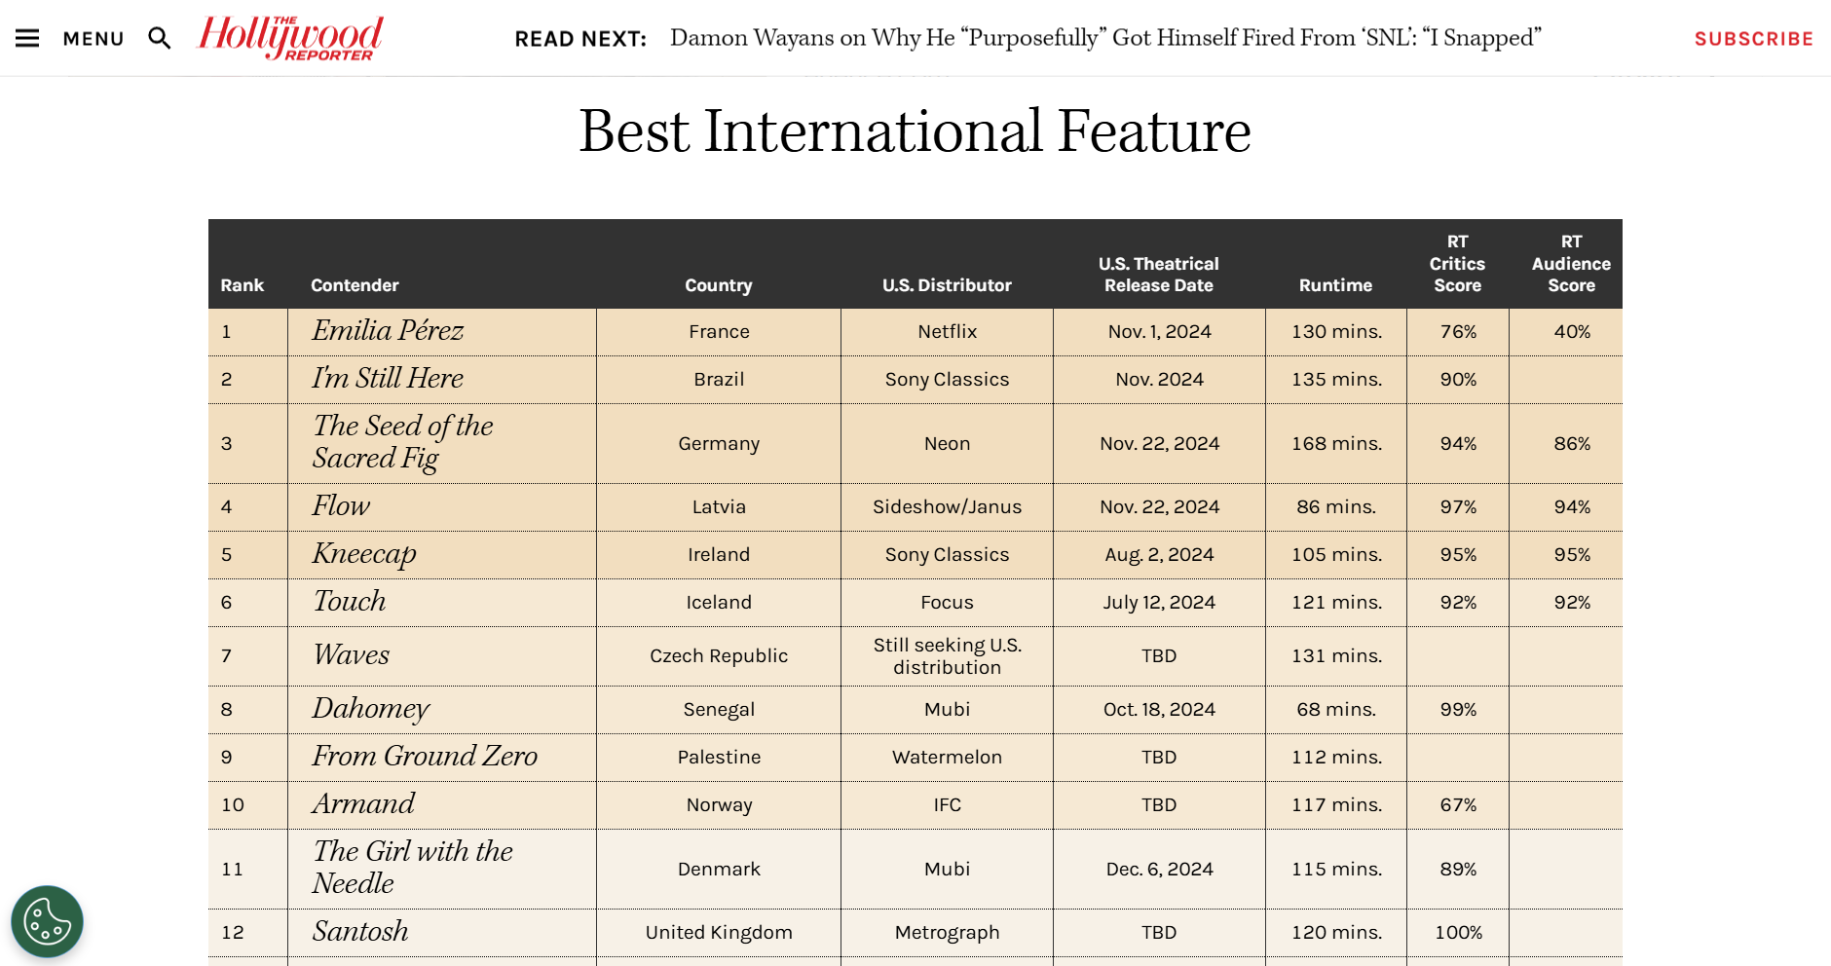Click the U.S. Distributor column header
The image size is (1831, 966).
(947, 285)
